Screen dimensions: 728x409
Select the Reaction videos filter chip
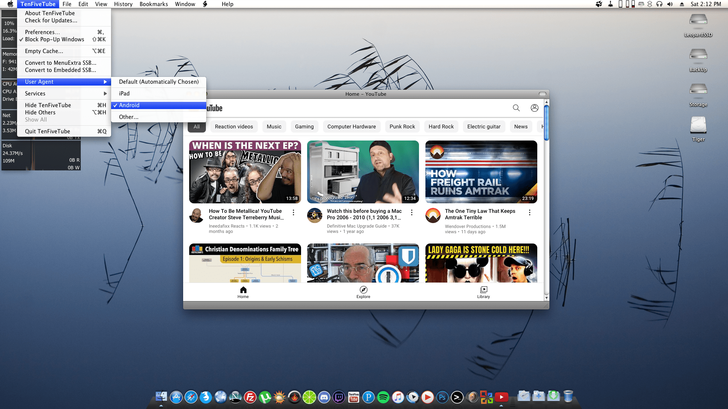[234, 126]
